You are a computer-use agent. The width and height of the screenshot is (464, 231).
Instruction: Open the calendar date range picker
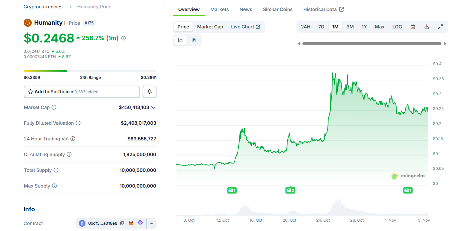tap(413, 27)
